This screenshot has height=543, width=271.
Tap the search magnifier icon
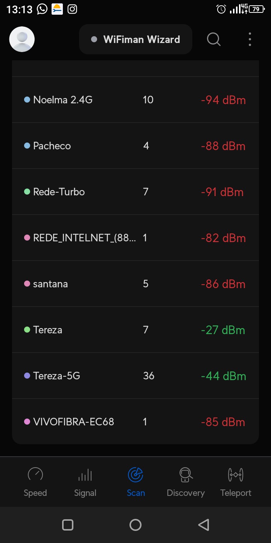pos(213,39)
